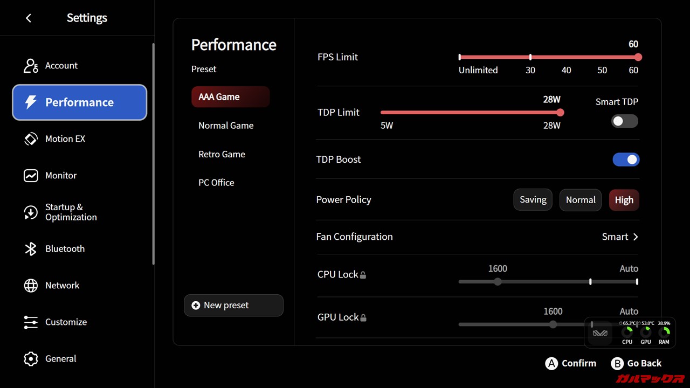Choose Normal power policy option
This screenshot has width=690, height=388.
(580, 200)
